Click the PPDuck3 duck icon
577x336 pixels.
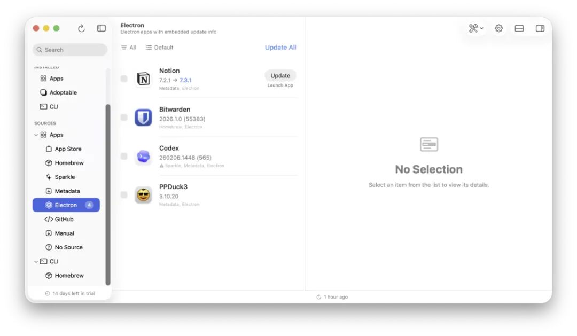pos(143,195)
